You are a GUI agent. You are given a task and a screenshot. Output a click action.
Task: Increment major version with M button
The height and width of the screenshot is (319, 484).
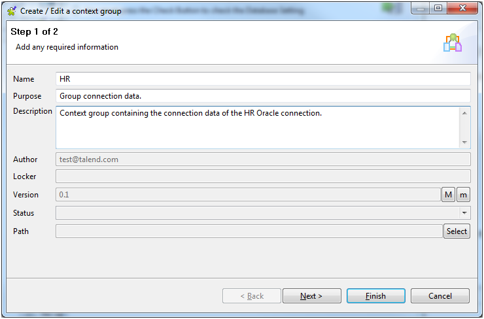(x=448, y=195)
